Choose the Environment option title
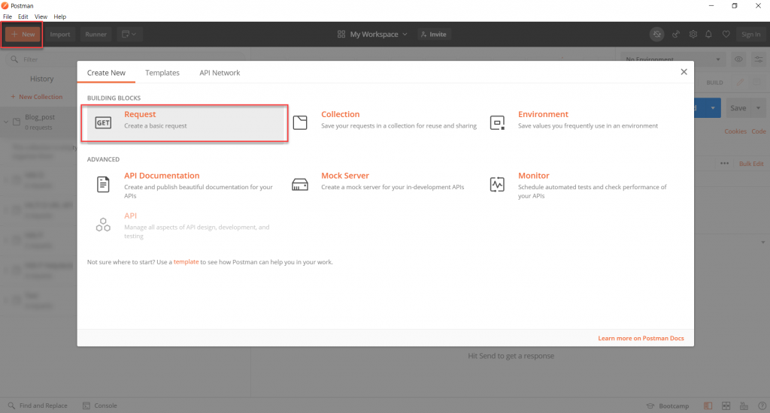Viewport: 770px width, 413px height. coord(543,114)
